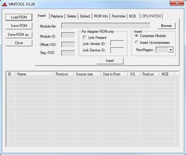Viewport: 186px width, 155px height.
Task: Switch to the Replace tab
Action: pyautogui.click(x=57, y=16)
